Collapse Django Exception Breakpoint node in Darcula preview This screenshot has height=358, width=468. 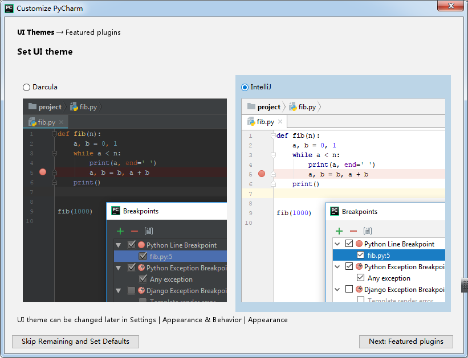pos(119,291)
